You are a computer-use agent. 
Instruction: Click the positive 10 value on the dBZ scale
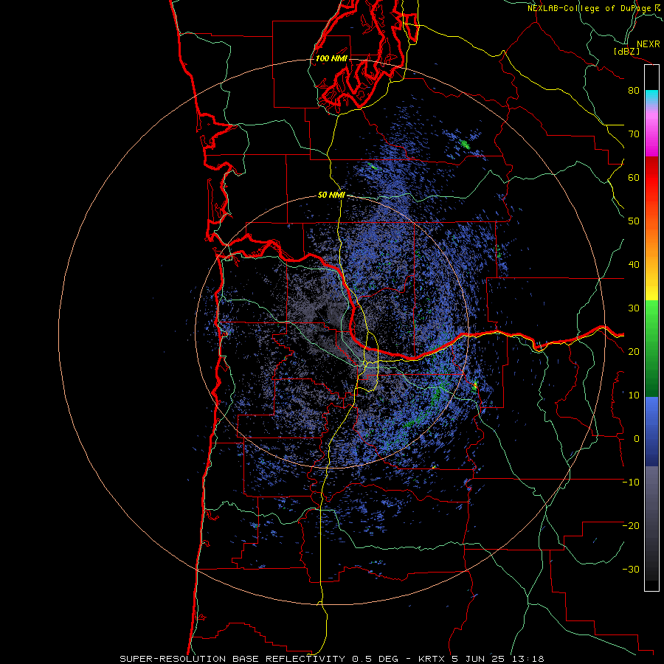click(x=634, y=395)
